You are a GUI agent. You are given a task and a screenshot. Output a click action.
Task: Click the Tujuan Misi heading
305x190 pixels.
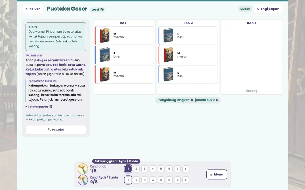coord(34,55)
